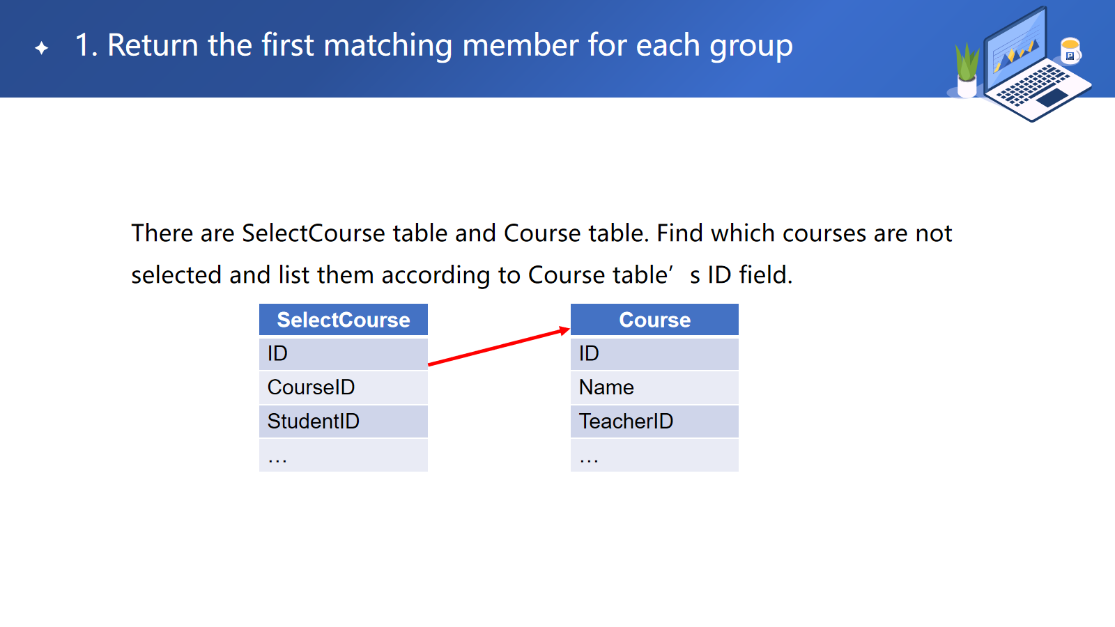
Task: Select the StudentID field row
Action: point(344,421)
